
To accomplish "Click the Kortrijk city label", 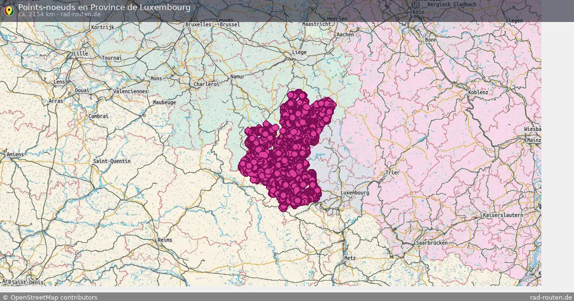I will [x=103, y=27].
